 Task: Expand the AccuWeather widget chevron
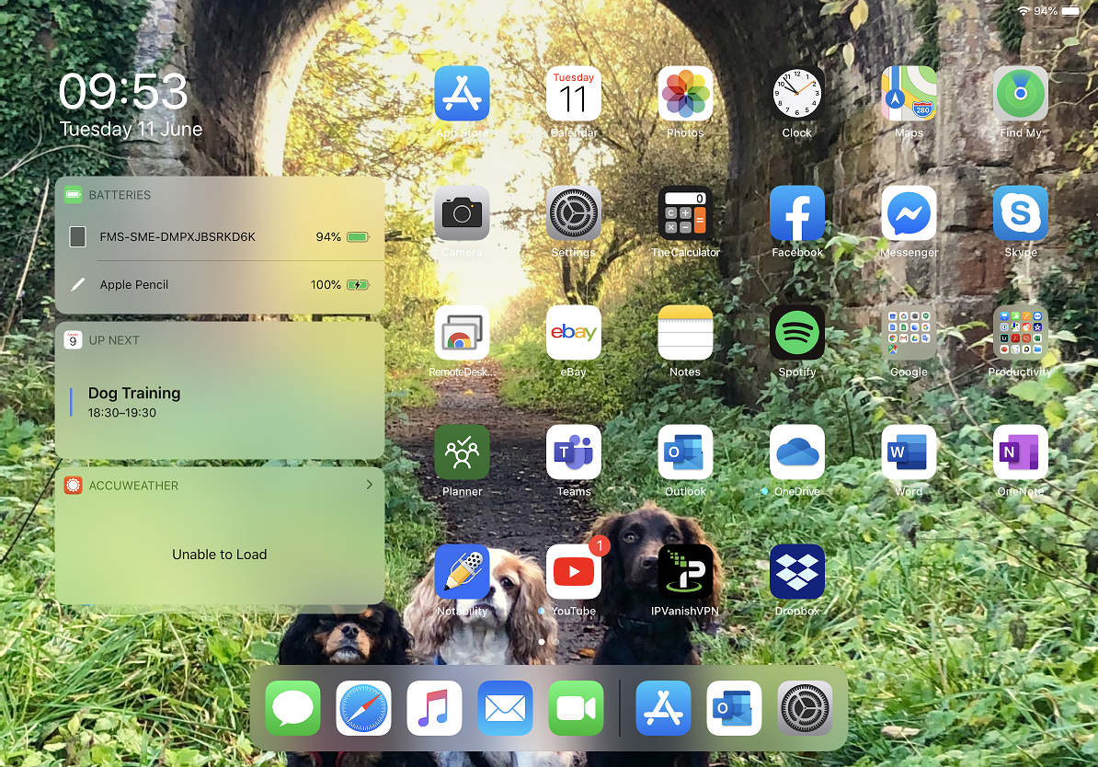(x=370, y=485)
